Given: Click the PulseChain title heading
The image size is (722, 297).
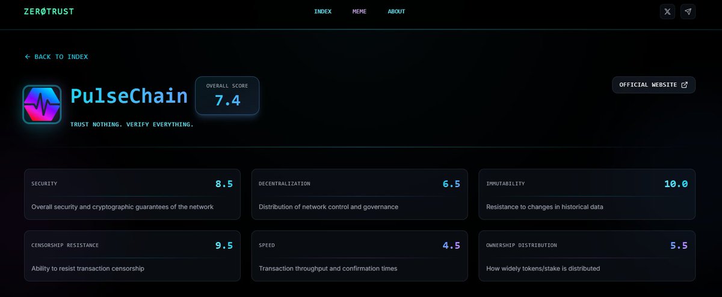Looking at the screenshot, I should click(x=129, y=96).
